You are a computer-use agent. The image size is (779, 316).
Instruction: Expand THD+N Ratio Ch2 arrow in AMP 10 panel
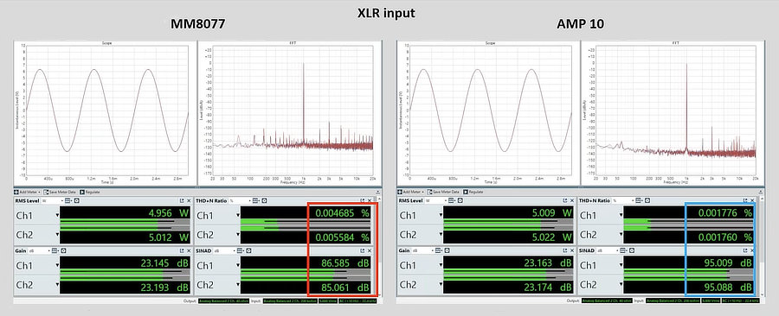tap(621, 234)
